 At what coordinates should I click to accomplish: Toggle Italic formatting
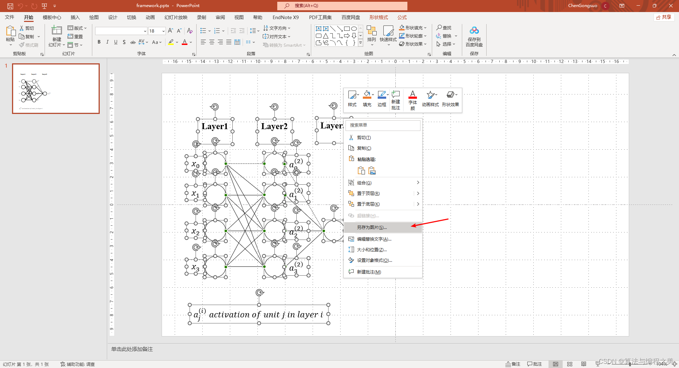tap(107, 42)
